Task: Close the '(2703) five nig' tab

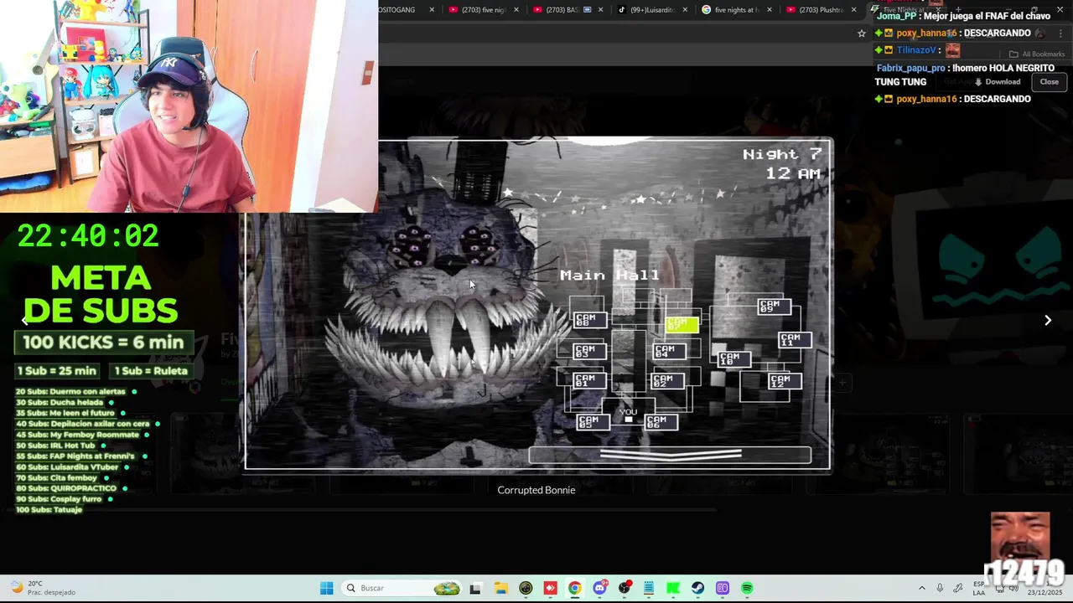Action: tap(516, 10)
